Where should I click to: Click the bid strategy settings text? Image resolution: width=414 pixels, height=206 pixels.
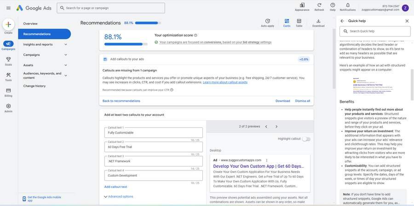257,42
